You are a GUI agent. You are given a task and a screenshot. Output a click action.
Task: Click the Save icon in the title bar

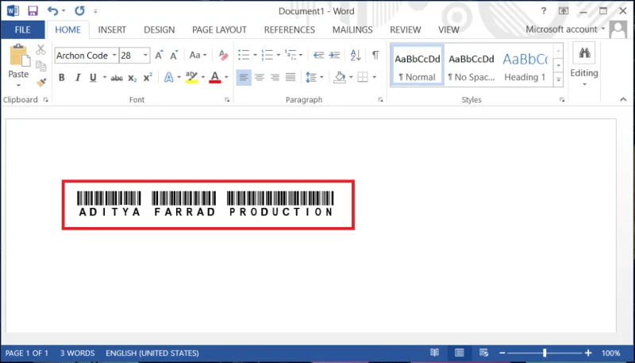33,11
